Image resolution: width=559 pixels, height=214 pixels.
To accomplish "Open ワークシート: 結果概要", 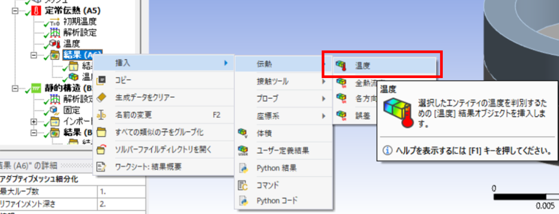I will (163, 167).
